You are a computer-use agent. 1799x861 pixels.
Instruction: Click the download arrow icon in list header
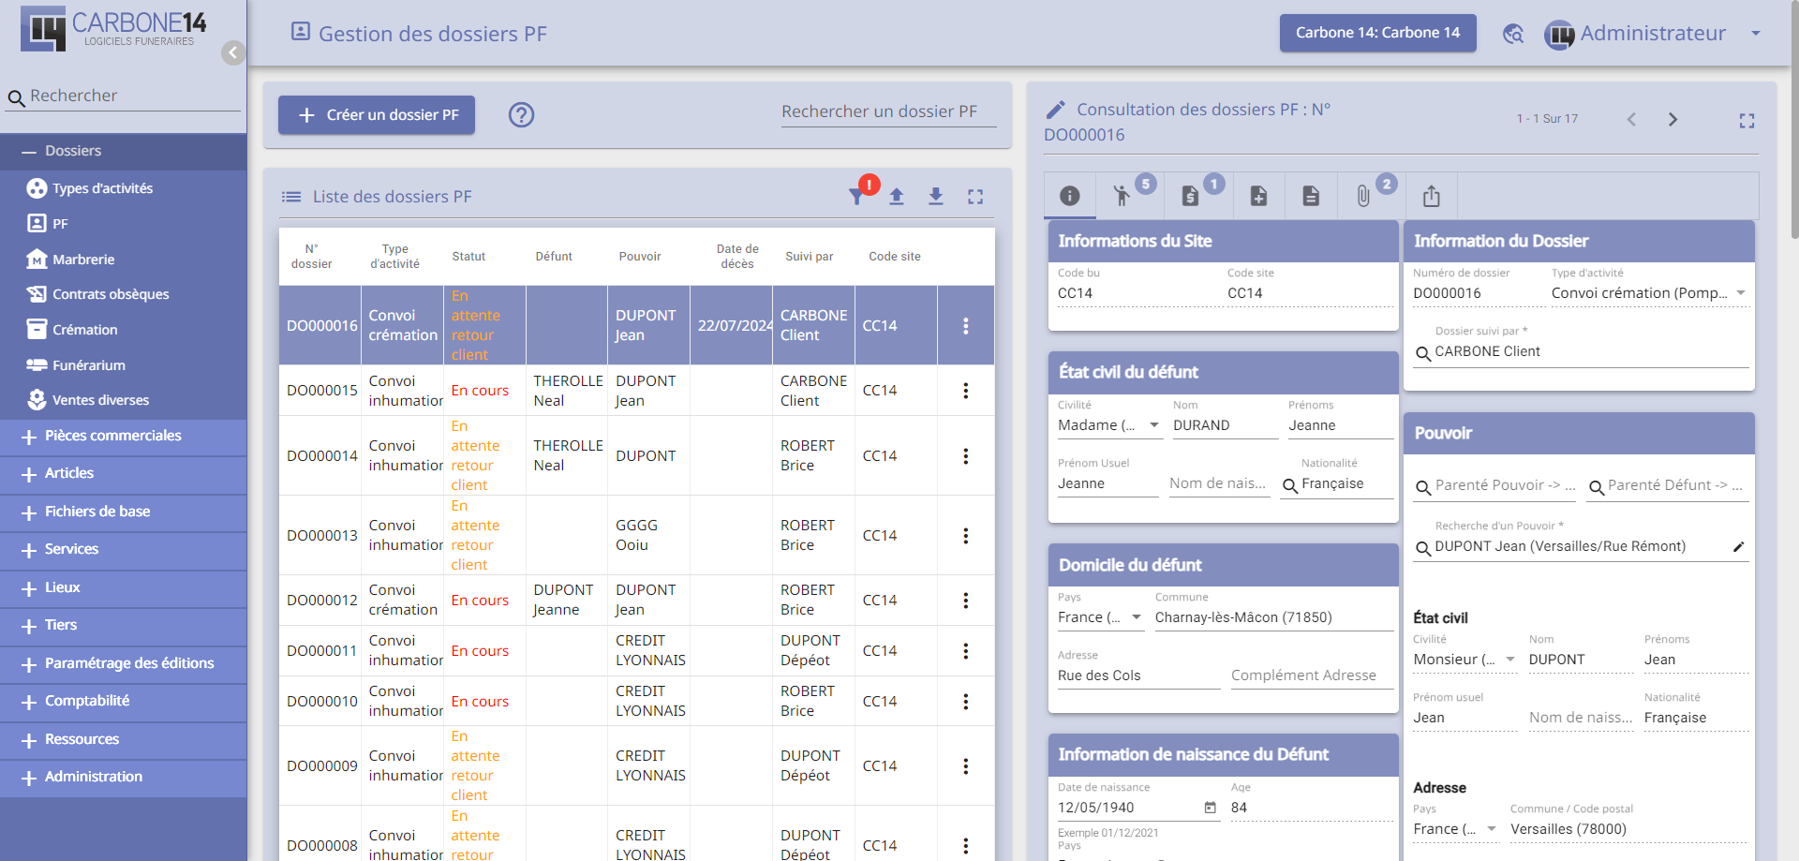[x=936, y=196]
